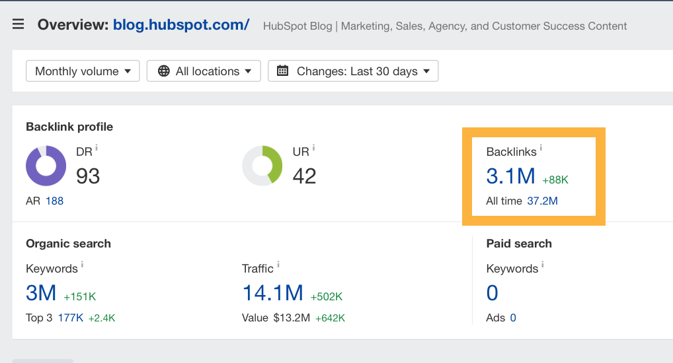The height and width of the screenshot is (363, 673).
Task: Open the Top 3 177K keywords link
Action: pyautogui.click(x=70, y=317)
